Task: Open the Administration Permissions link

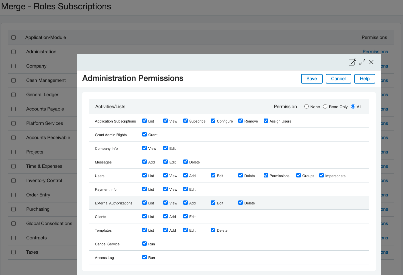Action: 375,52
